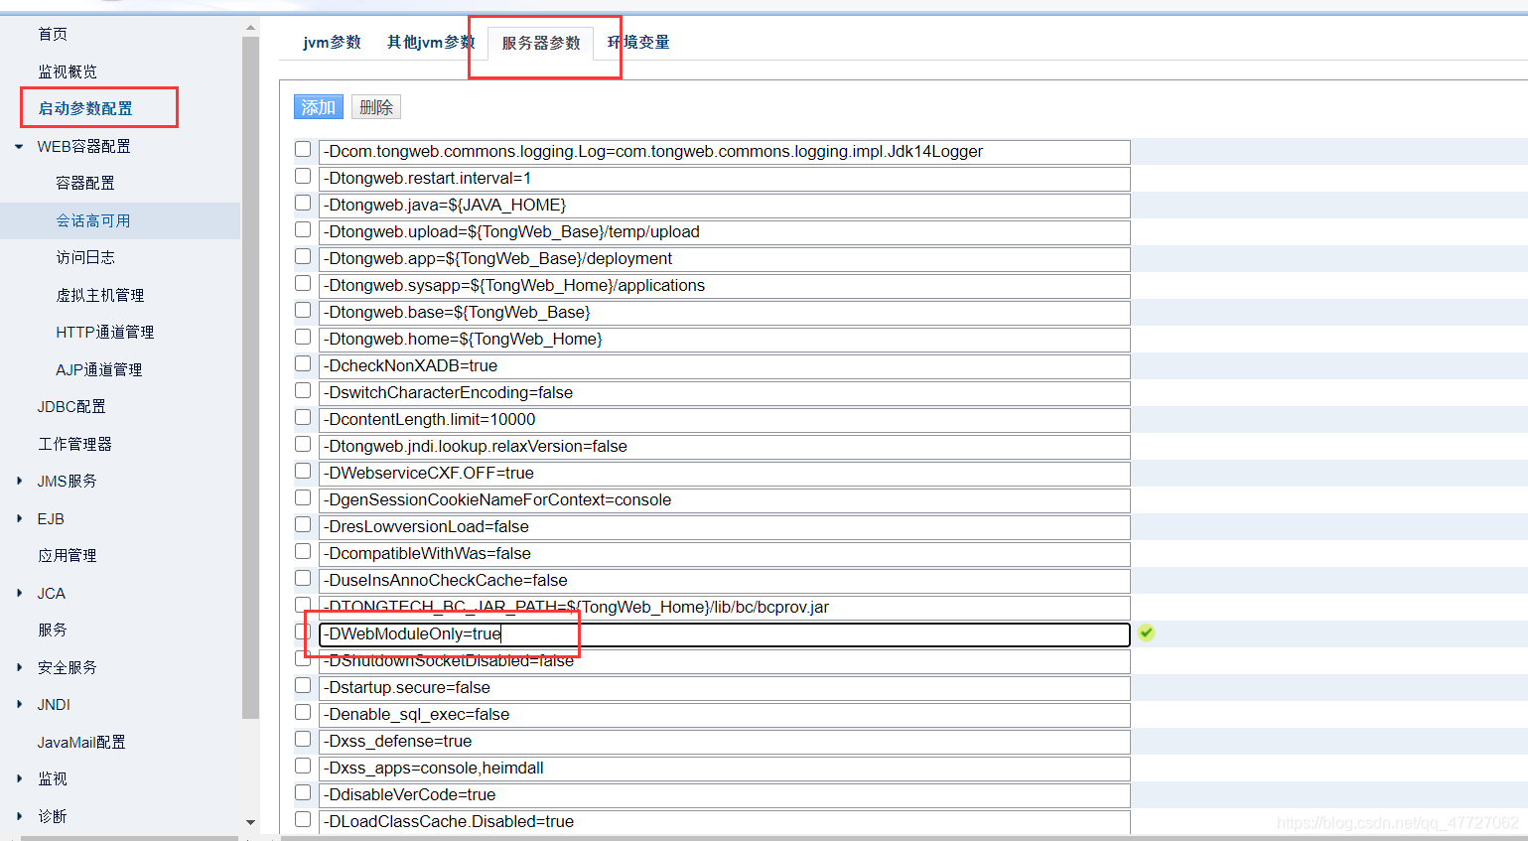The image size is (1528, 841).
Task: Select checkbox for -Denable_sql_exec=false
Action: tap(303, 712)
